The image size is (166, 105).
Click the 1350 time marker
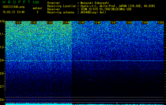coord(161,23)
